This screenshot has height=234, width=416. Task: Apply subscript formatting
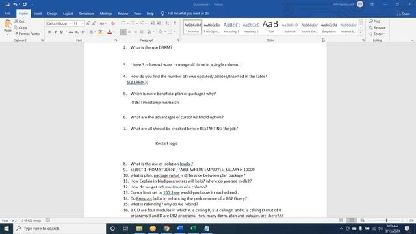click(77, 32)
